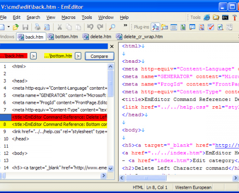Click the yellow ...\bottom.htm file label
This screenshot has width=239, height=193.
tap(58, 56)
